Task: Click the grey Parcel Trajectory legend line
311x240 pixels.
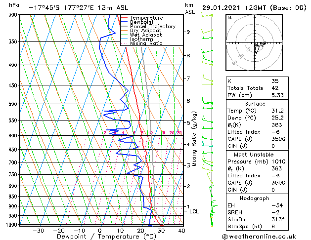Action: click(x=124, y=26)
